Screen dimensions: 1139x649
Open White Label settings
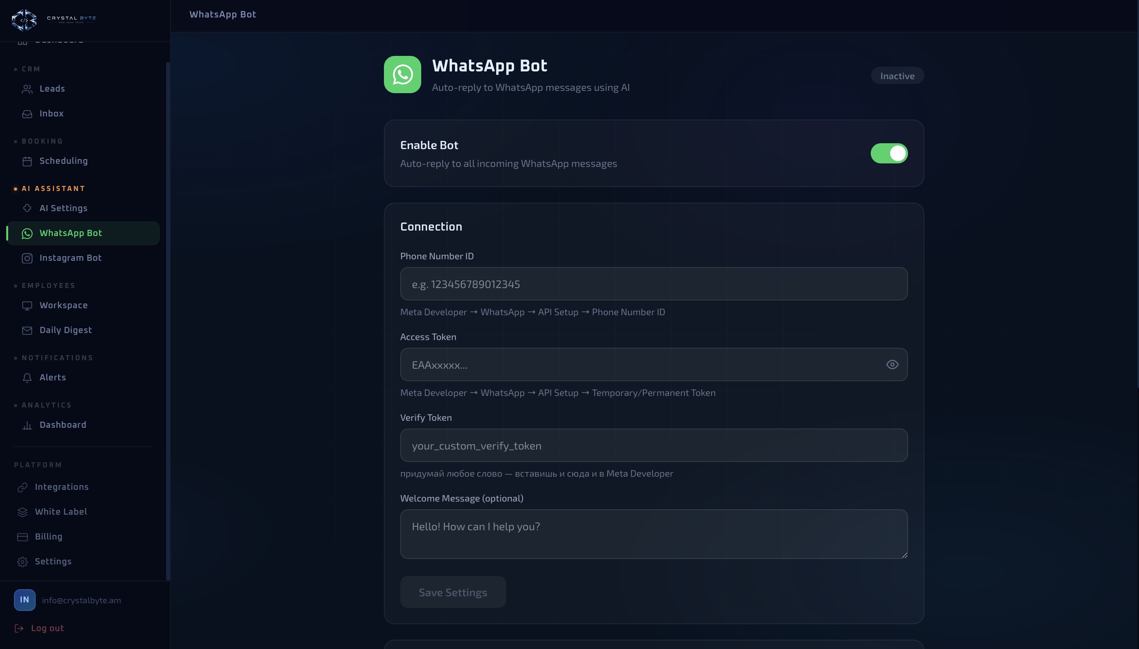(83, 512)
